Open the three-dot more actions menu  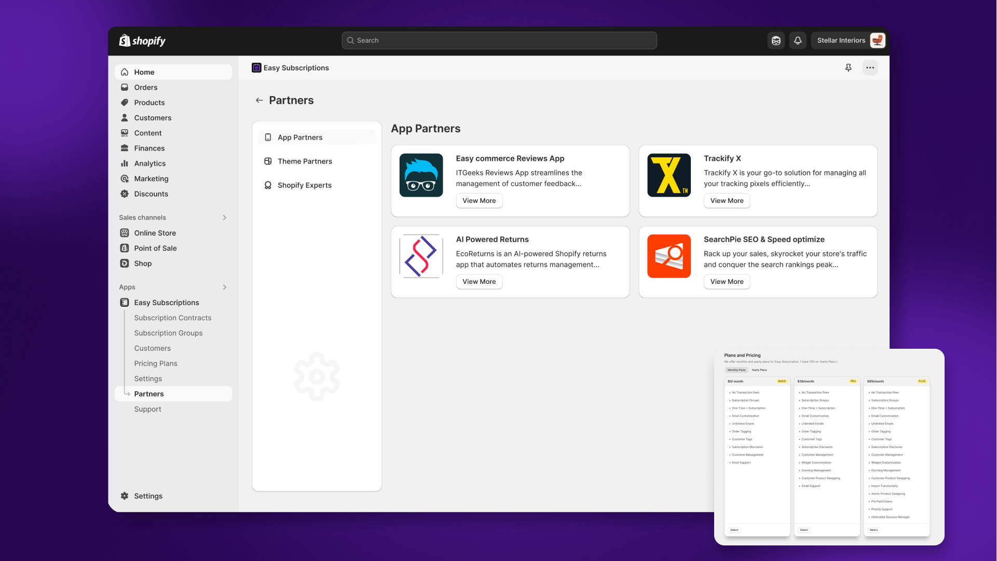coord(870,68)
